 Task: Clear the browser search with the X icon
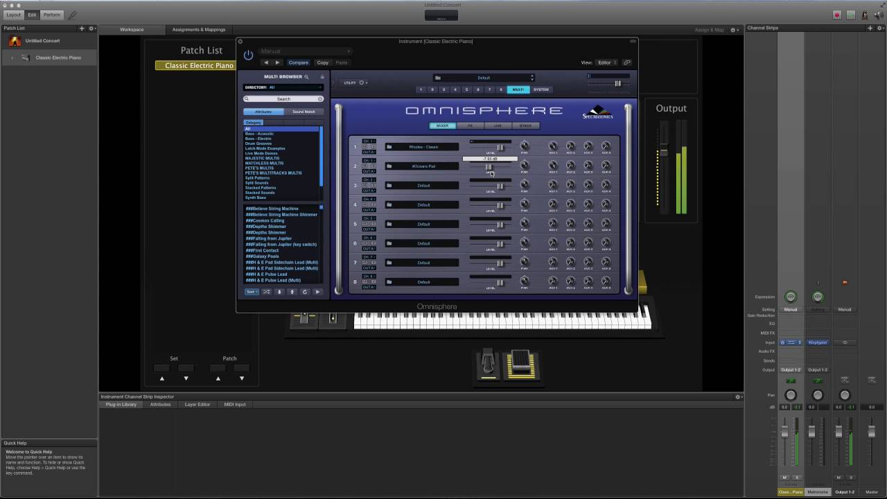click(320, 99)
